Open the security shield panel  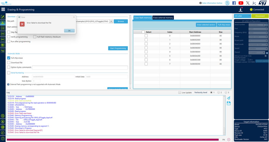3,45
